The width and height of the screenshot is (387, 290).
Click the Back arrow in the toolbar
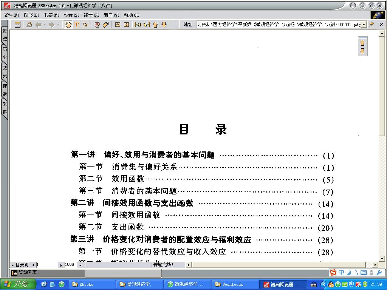coord(38,25)
